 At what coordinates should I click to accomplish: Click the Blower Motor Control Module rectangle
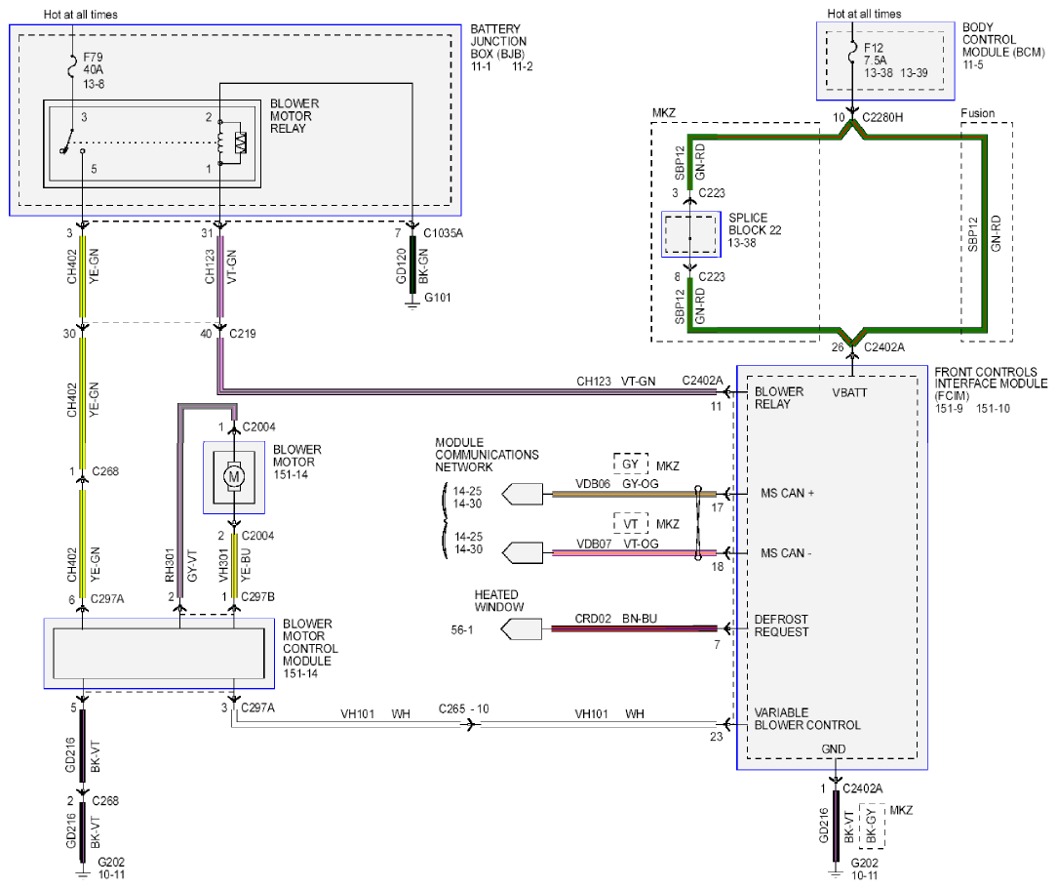159,654
